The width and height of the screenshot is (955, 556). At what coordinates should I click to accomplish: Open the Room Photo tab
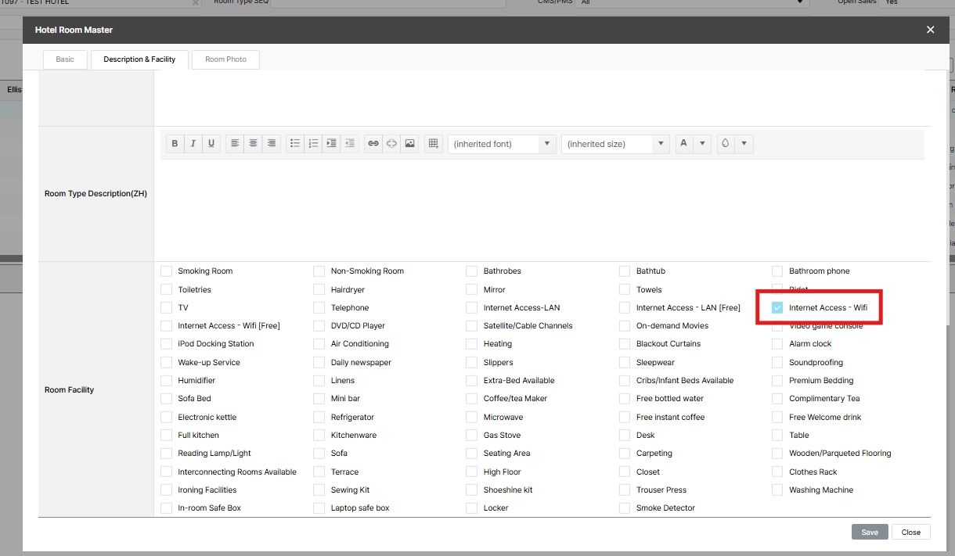[225, 59]
